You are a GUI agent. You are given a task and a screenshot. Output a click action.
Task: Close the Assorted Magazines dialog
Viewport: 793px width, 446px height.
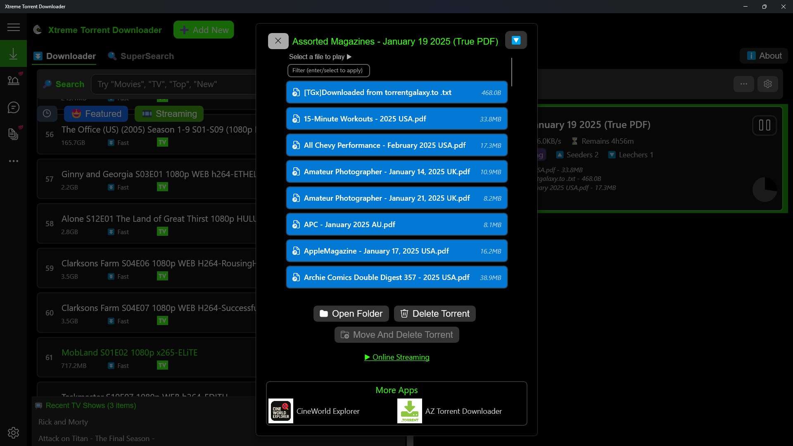coord(278,41)
